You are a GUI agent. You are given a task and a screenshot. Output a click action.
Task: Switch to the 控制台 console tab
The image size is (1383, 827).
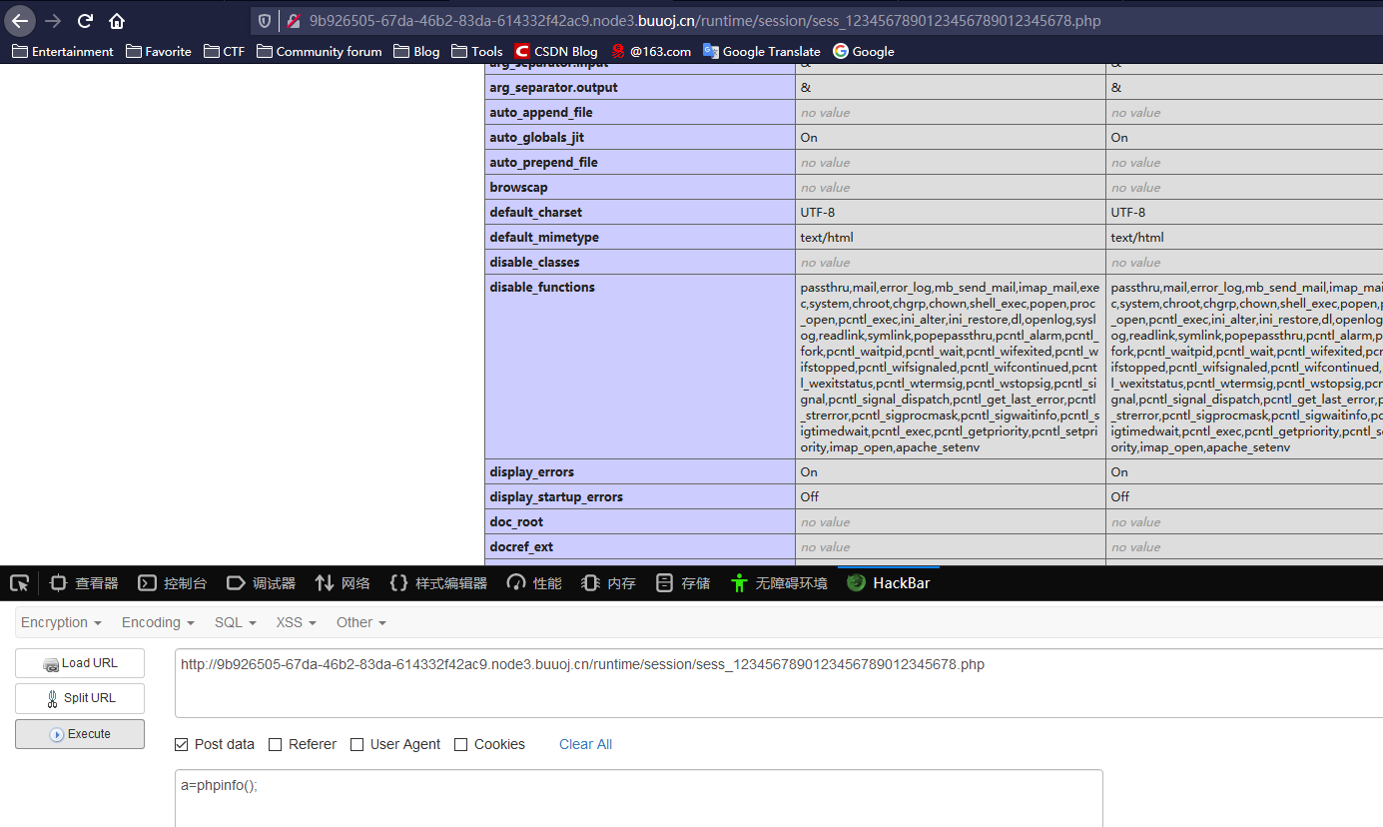pos(172,582)
